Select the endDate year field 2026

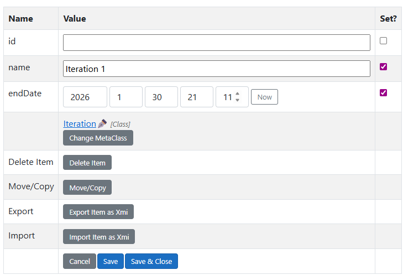tap(85, 97)
